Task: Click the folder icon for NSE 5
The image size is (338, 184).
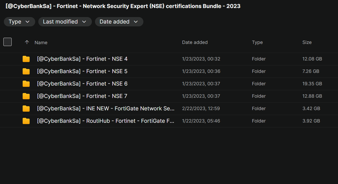Action: 26,71
